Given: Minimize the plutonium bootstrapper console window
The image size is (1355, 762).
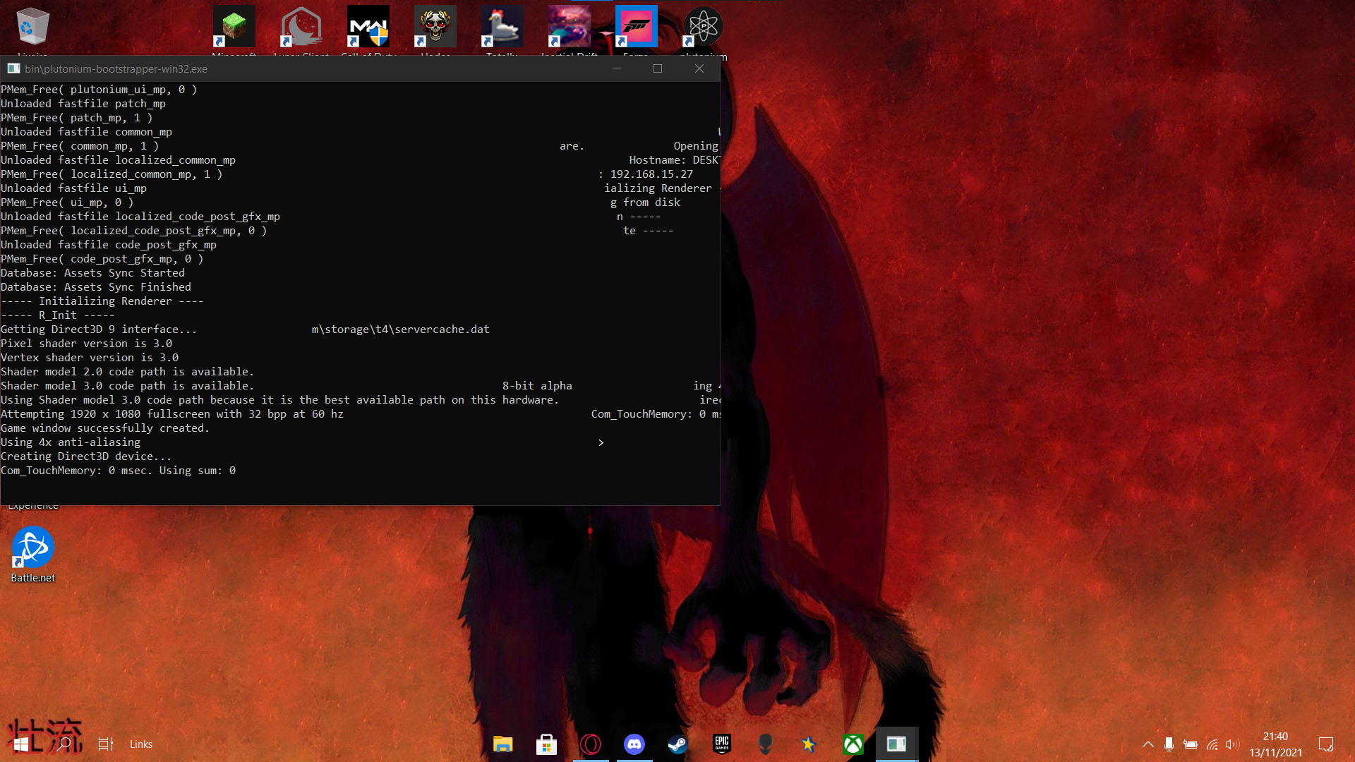Looking at the screenshot, I should (616, 68).
